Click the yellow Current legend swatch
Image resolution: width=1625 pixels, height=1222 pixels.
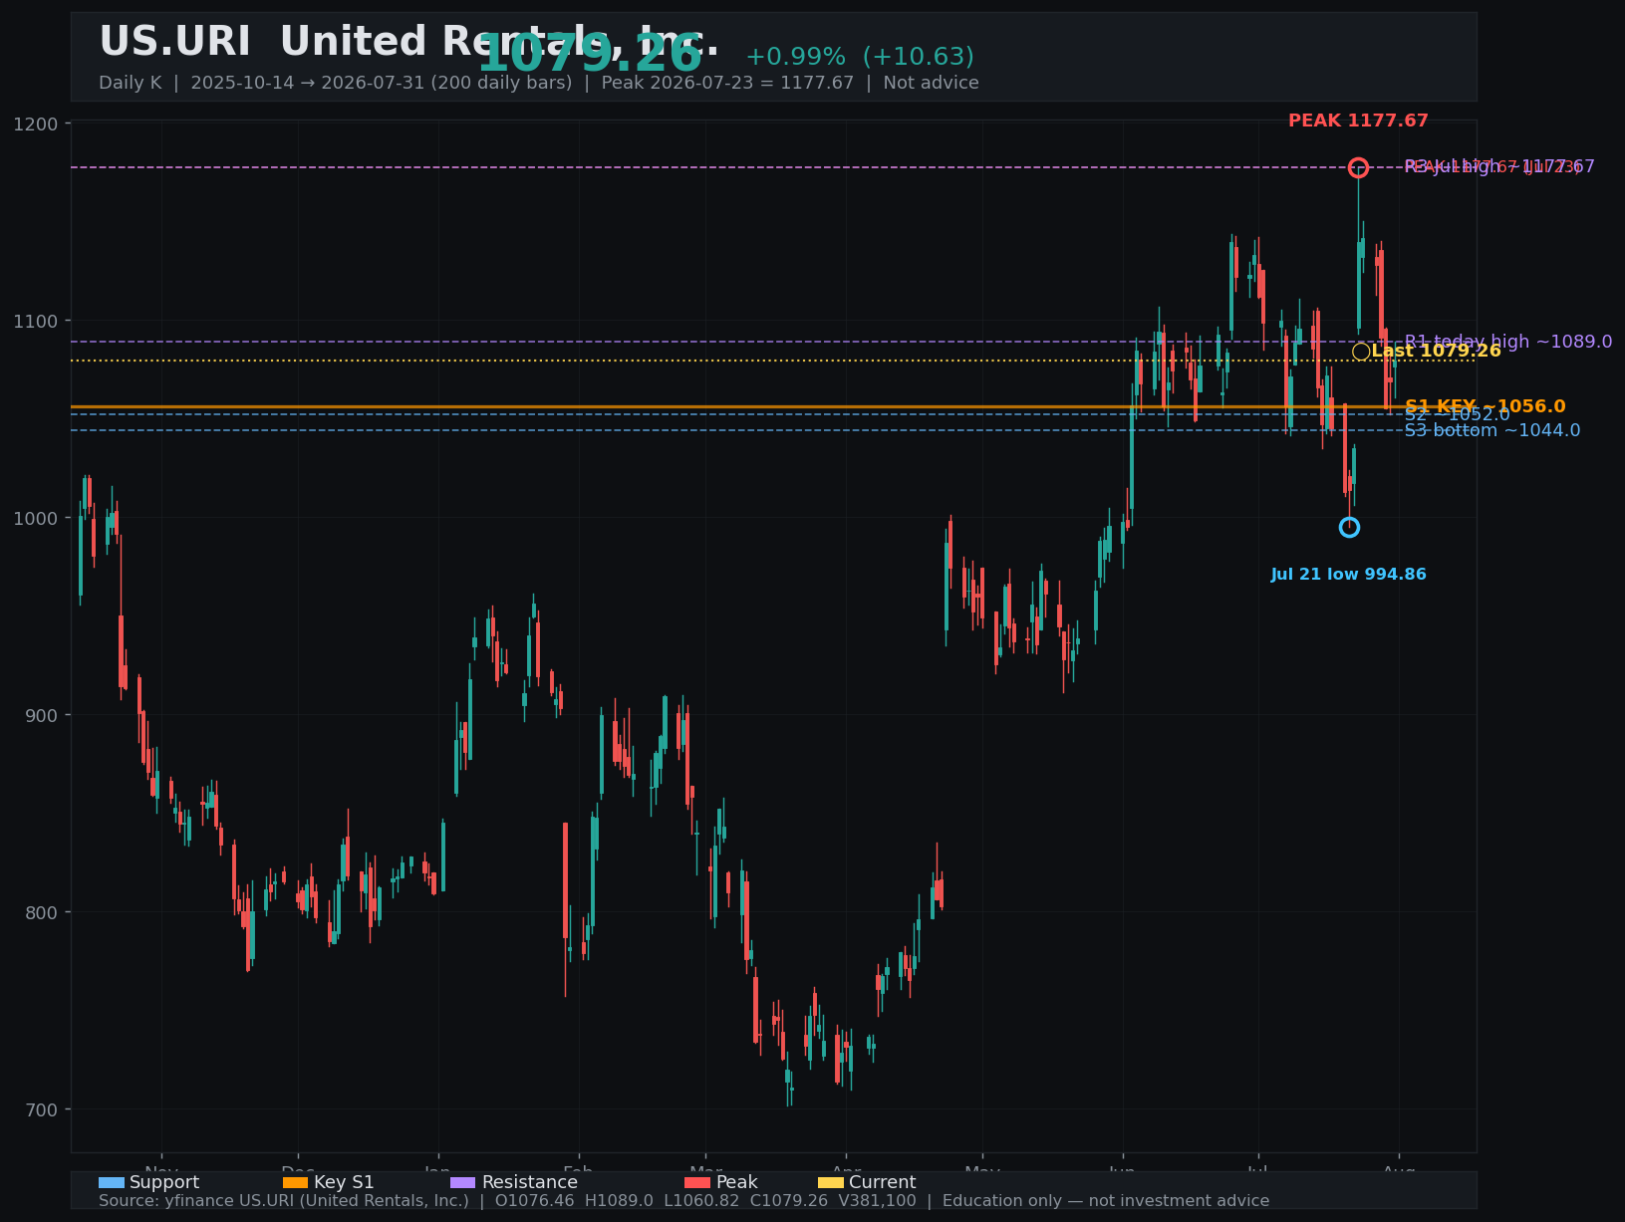(x=831, y=1182)
